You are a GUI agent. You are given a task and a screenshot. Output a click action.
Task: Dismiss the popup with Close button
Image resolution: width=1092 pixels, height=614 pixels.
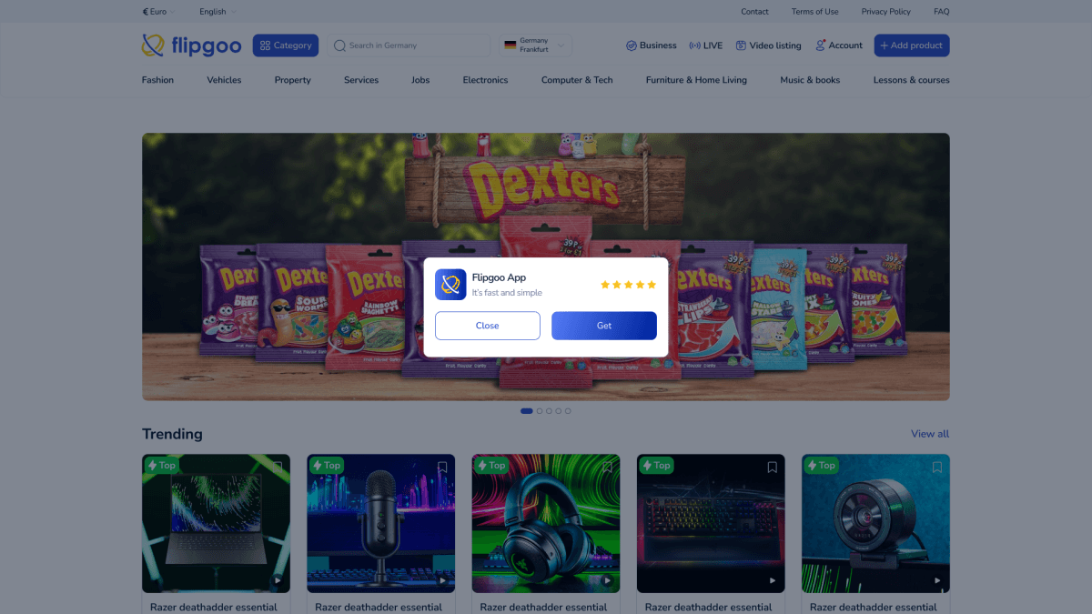[x=487, y=326]
